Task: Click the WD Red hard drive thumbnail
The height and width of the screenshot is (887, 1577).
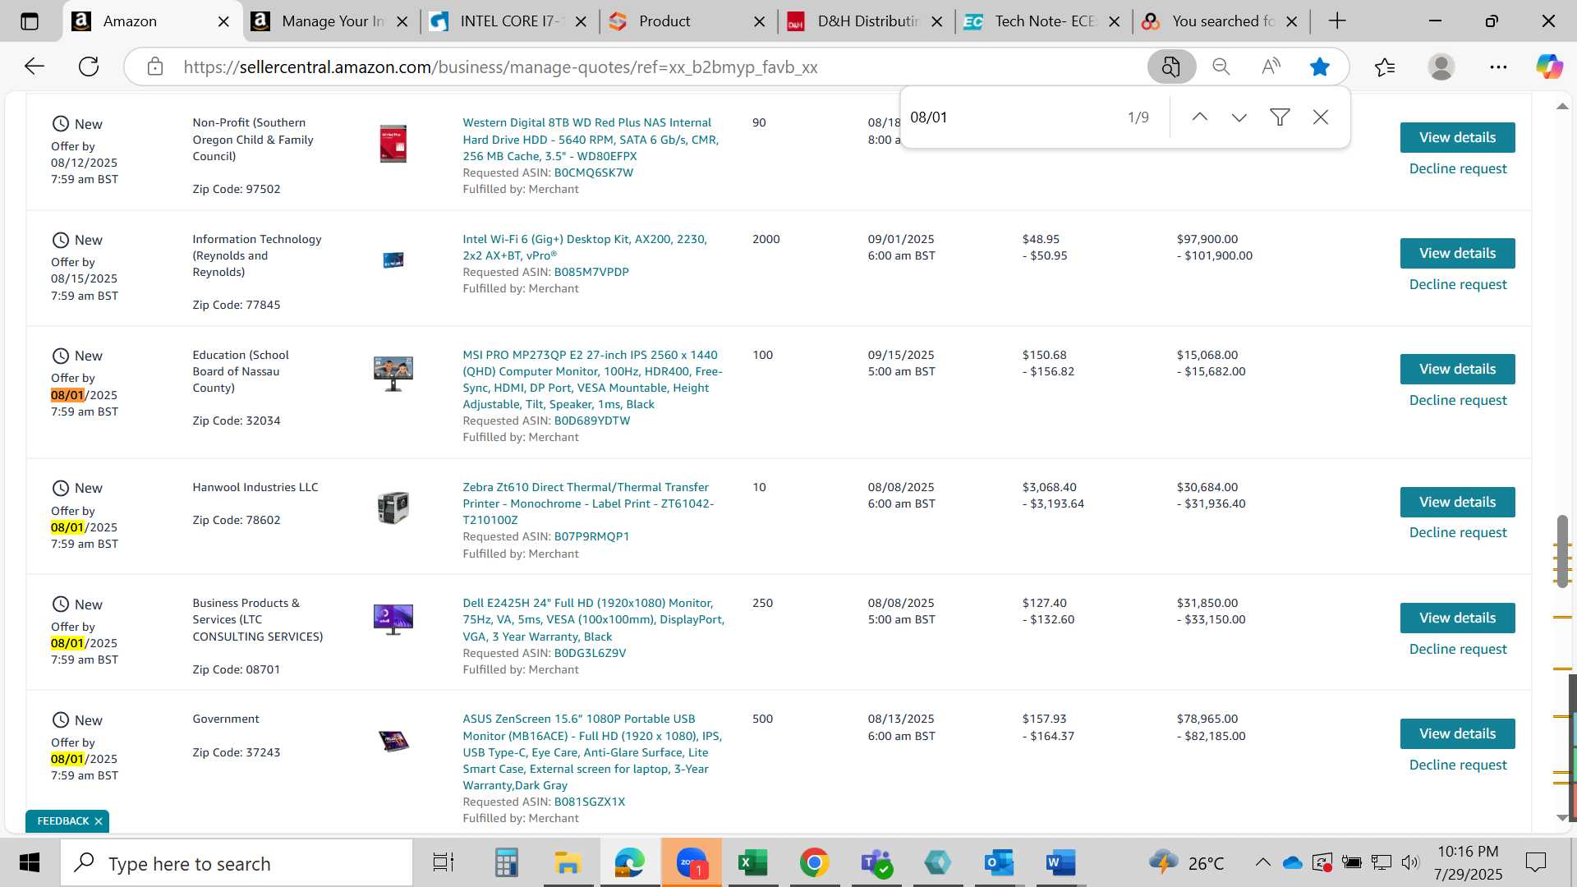Action: point(393,144)
